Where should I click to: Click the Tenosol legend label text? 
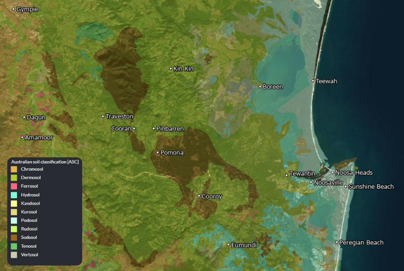tap(29, 246)
